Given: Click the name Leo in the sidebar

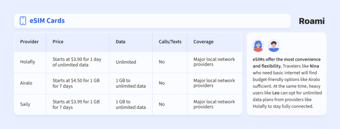Looking at the screenshot, I should (276, 93).
